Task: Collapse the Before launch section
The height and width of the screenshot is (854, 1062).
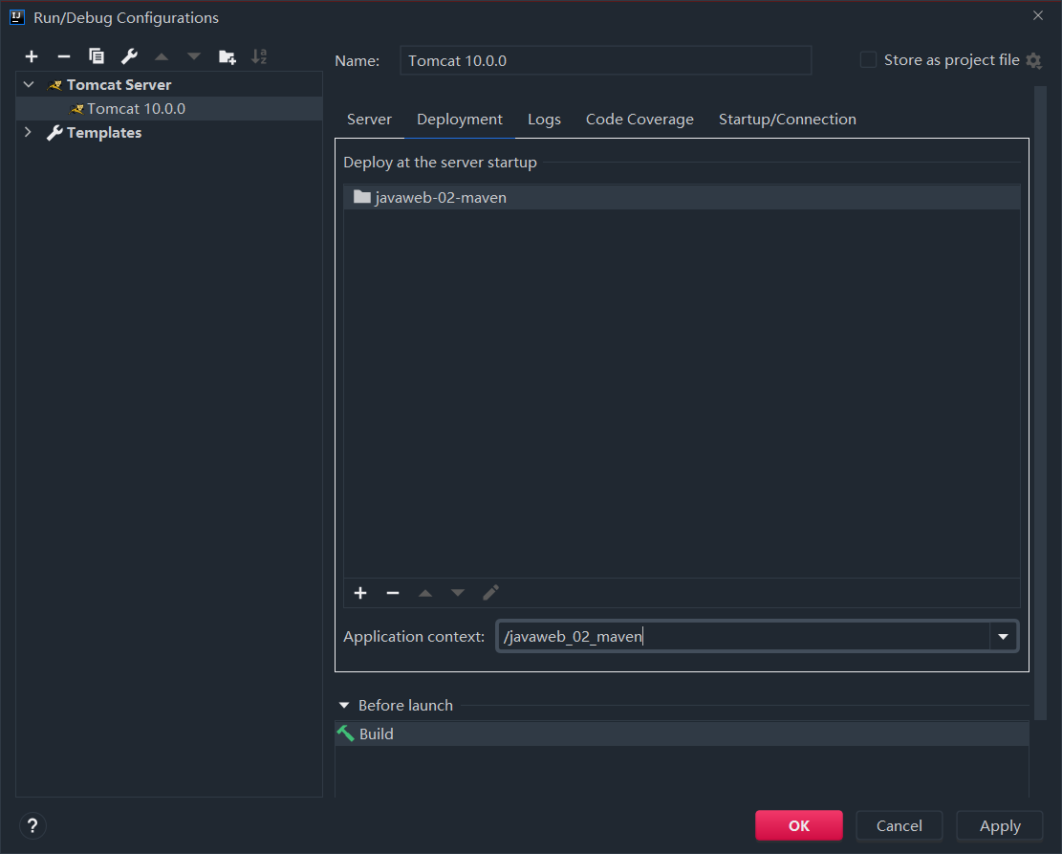Action: pyautogui.click(x=344, y=706)
